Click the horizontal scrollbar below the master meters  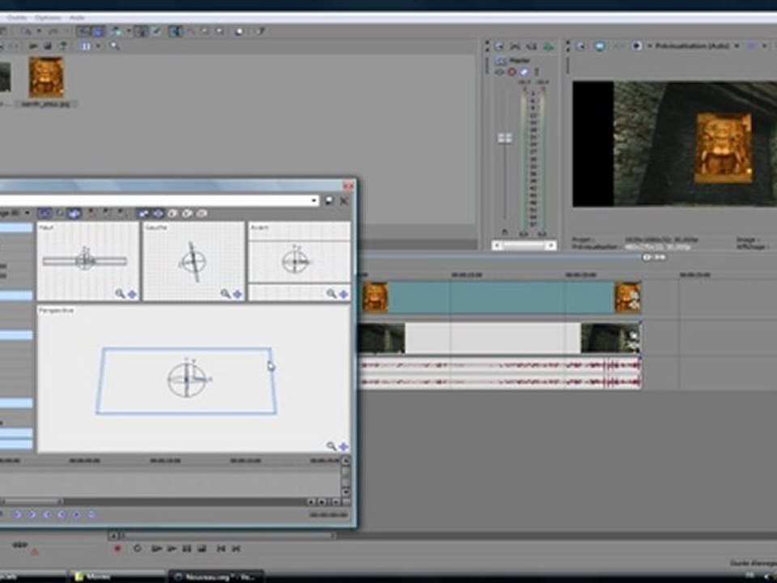[524, 245]
